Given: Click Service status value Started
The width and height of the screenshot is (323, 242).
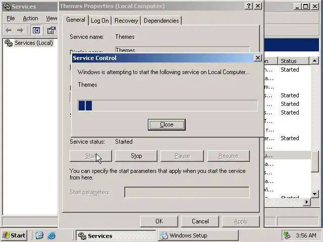Looking at the screenshot, I should pos(124,142).
